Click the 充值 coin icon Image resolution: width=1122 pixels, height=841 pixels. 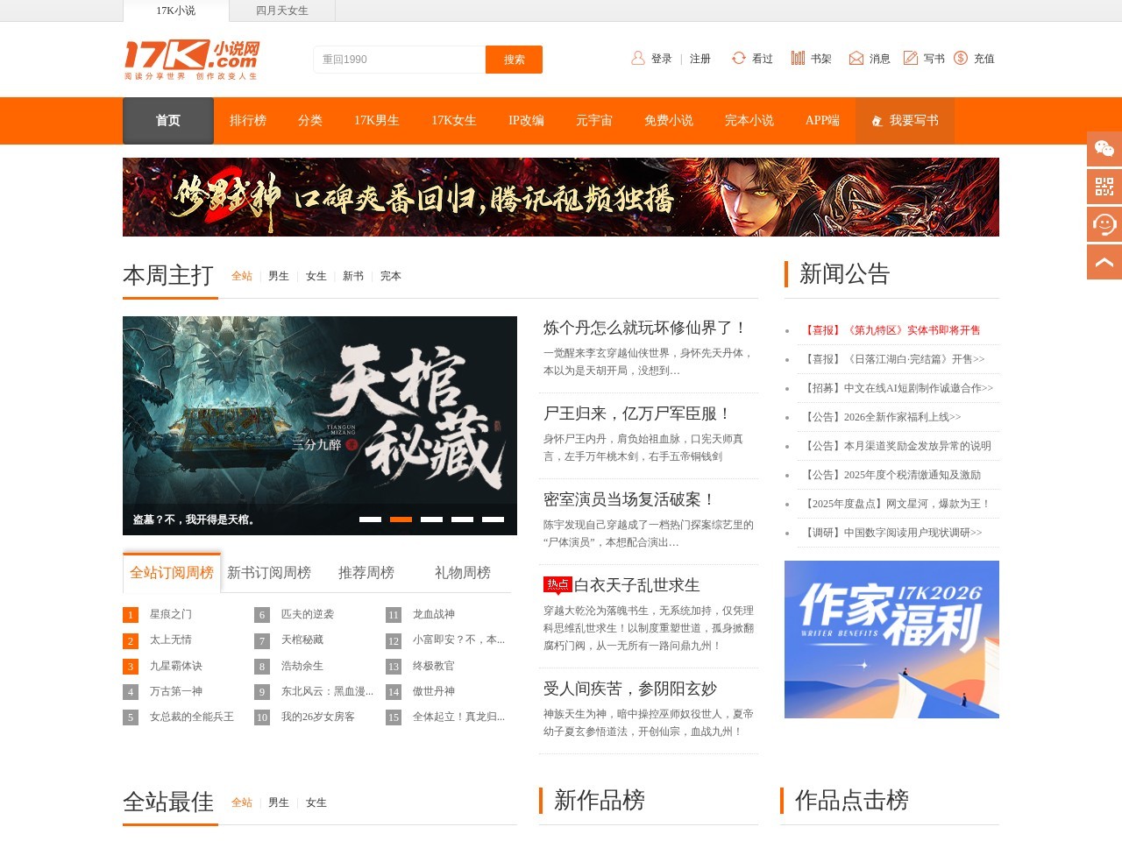click(x=961, y=58)
